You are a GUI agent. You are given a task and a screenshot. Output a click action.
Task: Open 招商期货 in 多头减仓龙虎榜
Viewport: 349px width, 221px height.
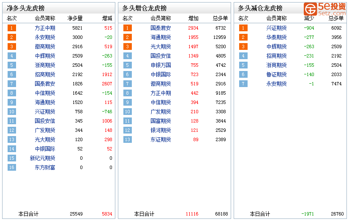(276, 56)
